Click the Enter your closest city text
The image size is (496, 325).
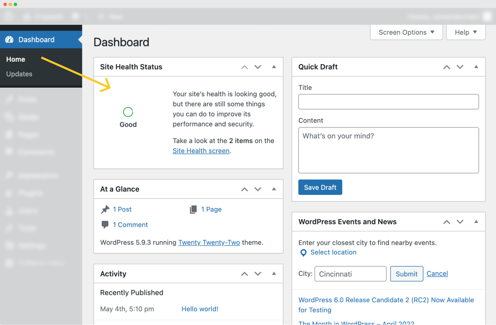coord(367,243)
